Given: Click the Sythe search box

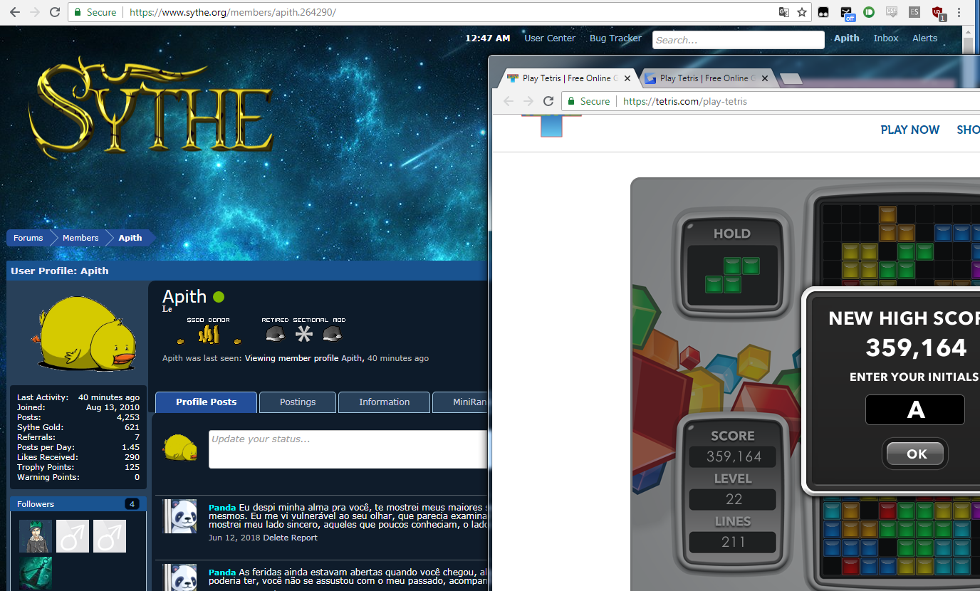Looking at the screenshot, I should pyautogui.click(x=739, y=40).
